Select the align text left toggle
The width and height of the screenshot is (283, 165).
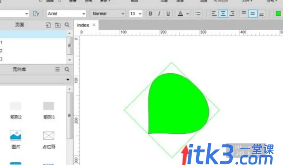tap(214, 14)
